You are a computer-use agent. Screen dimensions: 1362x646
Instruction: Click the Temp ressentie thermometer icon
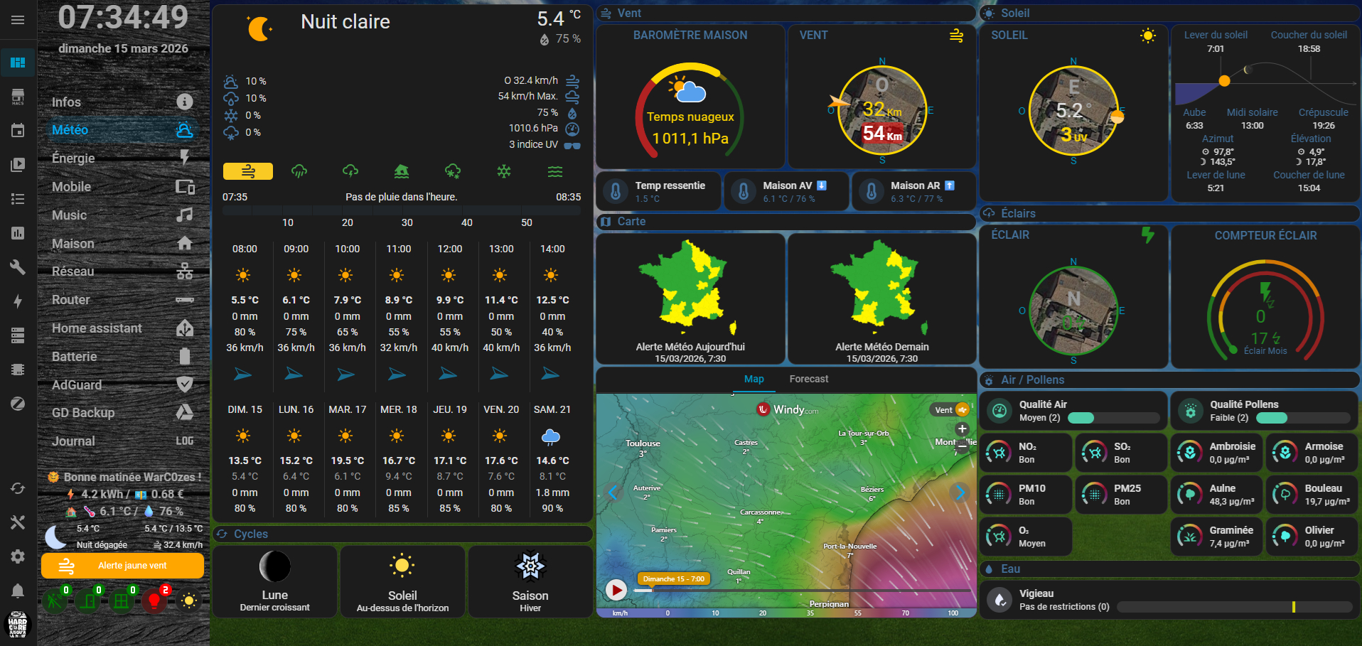pos(616,191)
